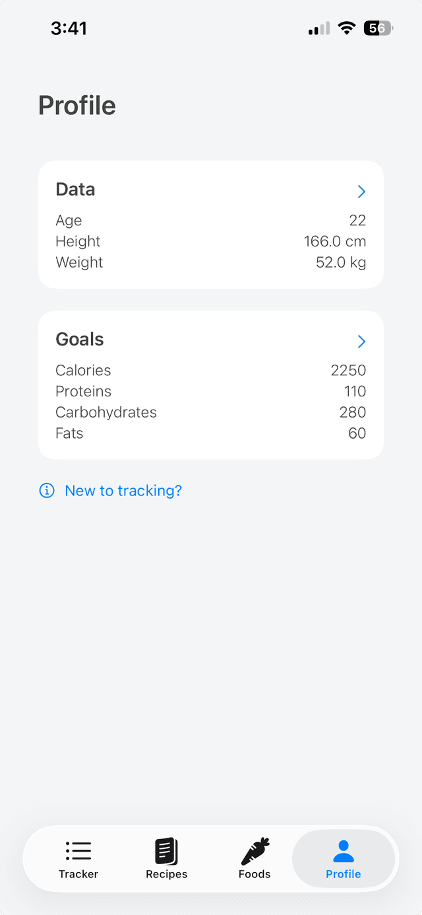This screenshot has width=422, height=915.
Task: Open the Goals section heading
Action: click(80, 340)
